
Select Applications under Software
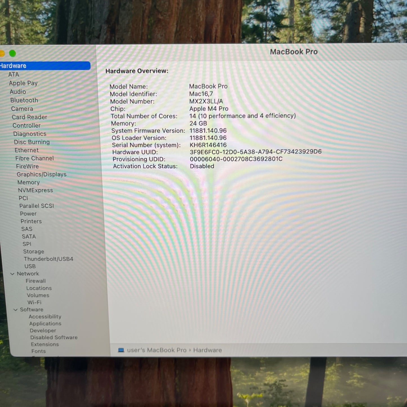click(x=45, y=324)
